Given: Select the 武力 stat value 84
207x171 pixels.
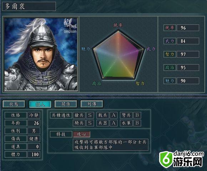Looking at the screenshot, I should click(188, 41).
